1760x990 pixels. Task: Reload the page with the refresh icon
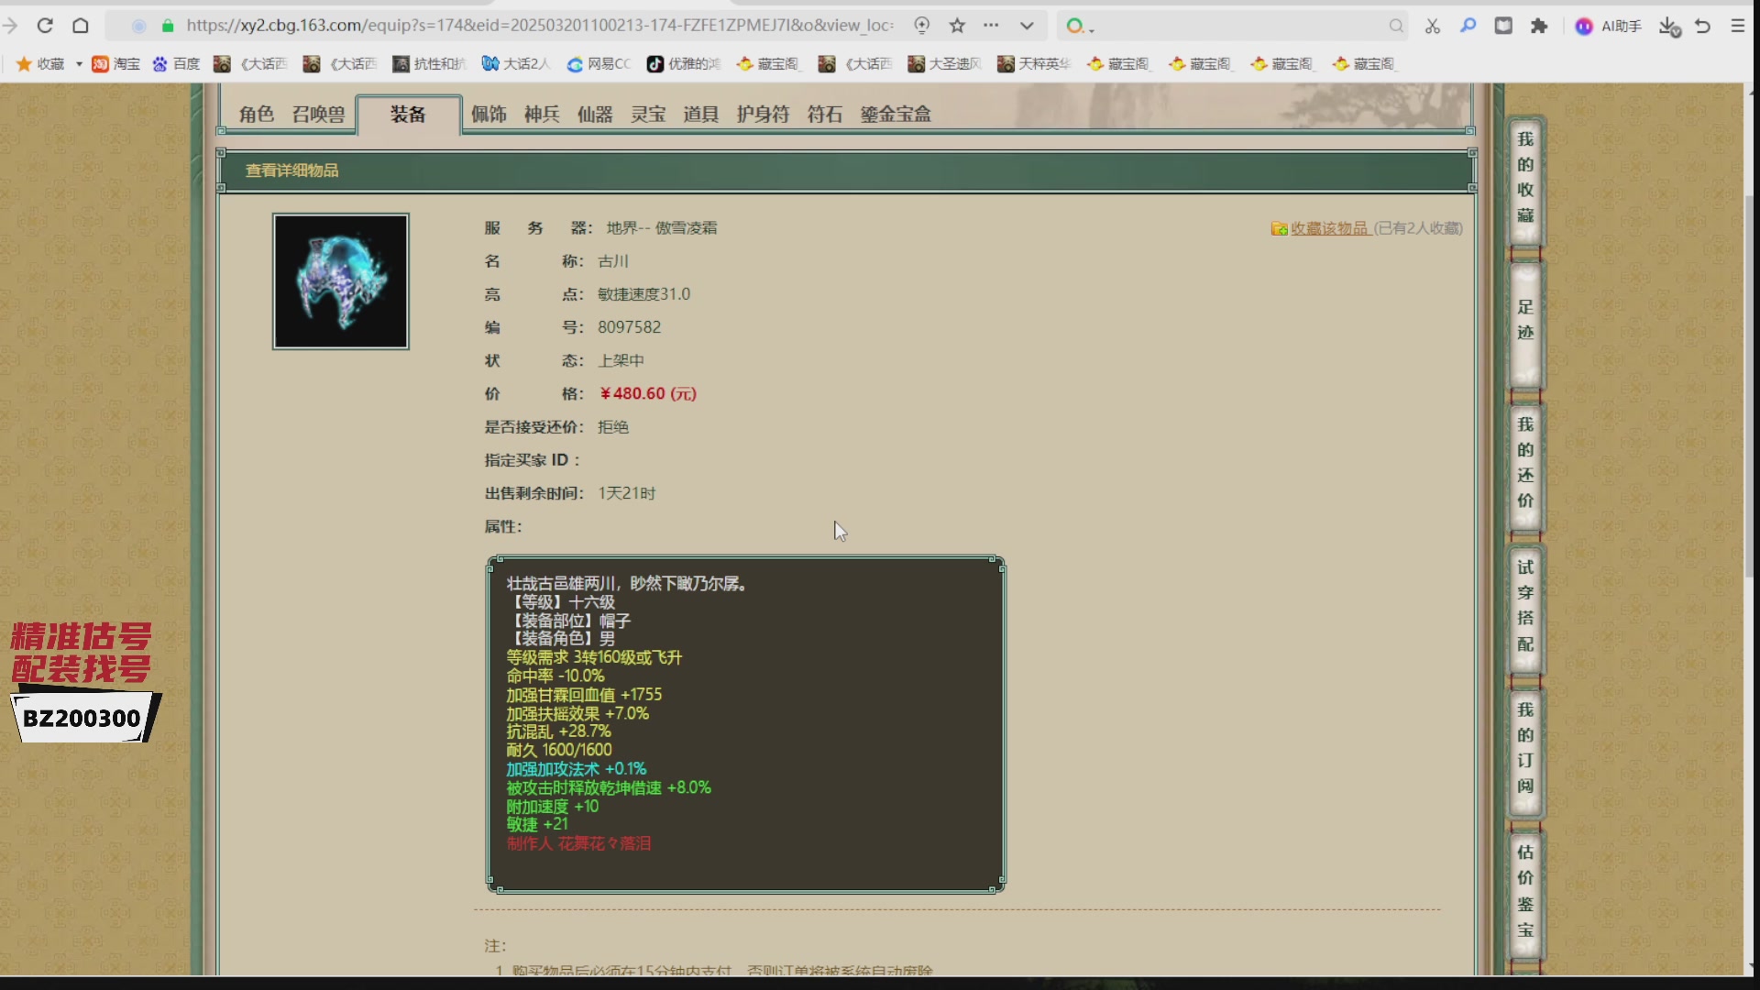pyautogui.click(x=45, y=26)
